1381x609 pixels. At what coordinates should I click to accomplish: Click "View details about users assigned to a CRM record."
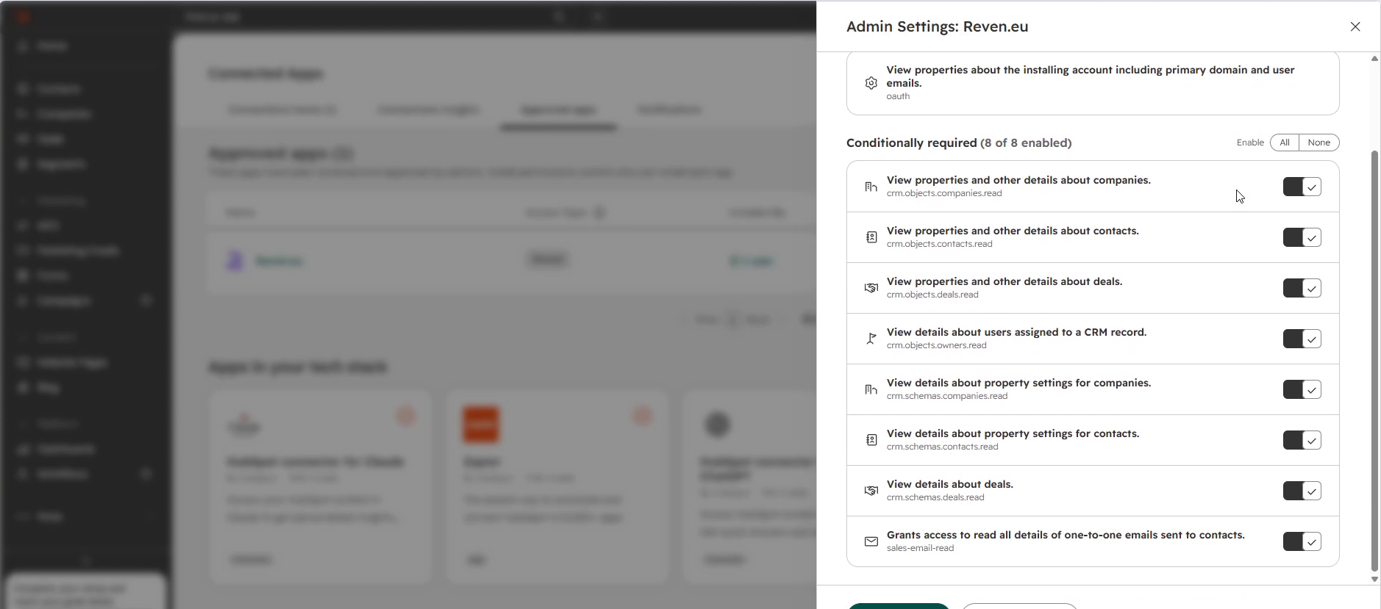(1016, 332)
